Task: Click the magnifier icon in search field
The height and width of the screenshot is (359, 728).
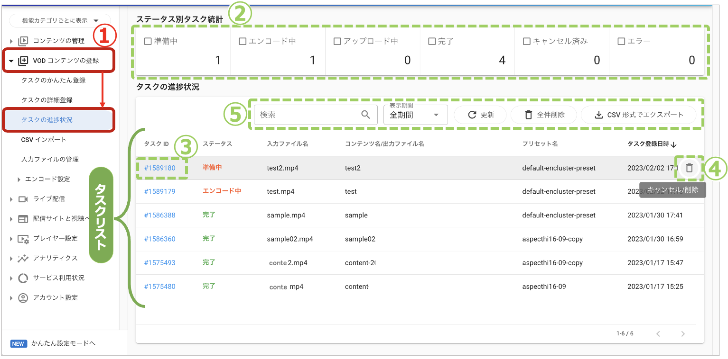Action: [x=365, y=115]
